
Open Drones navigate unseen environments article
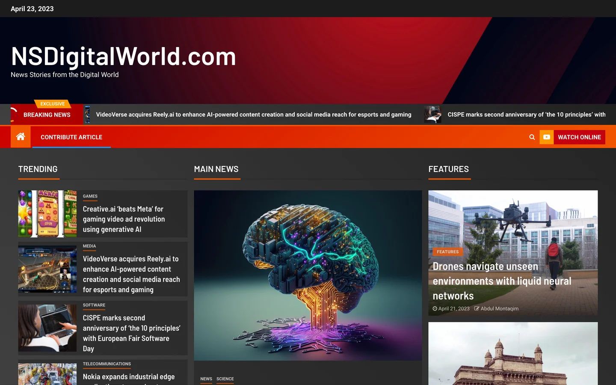pyautogui.click(x=502, y=281)
